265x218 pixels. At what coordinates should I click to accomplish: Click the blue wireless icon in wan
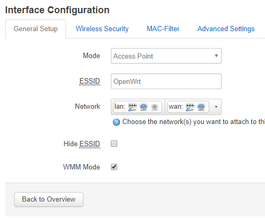(x=201, y=107)
